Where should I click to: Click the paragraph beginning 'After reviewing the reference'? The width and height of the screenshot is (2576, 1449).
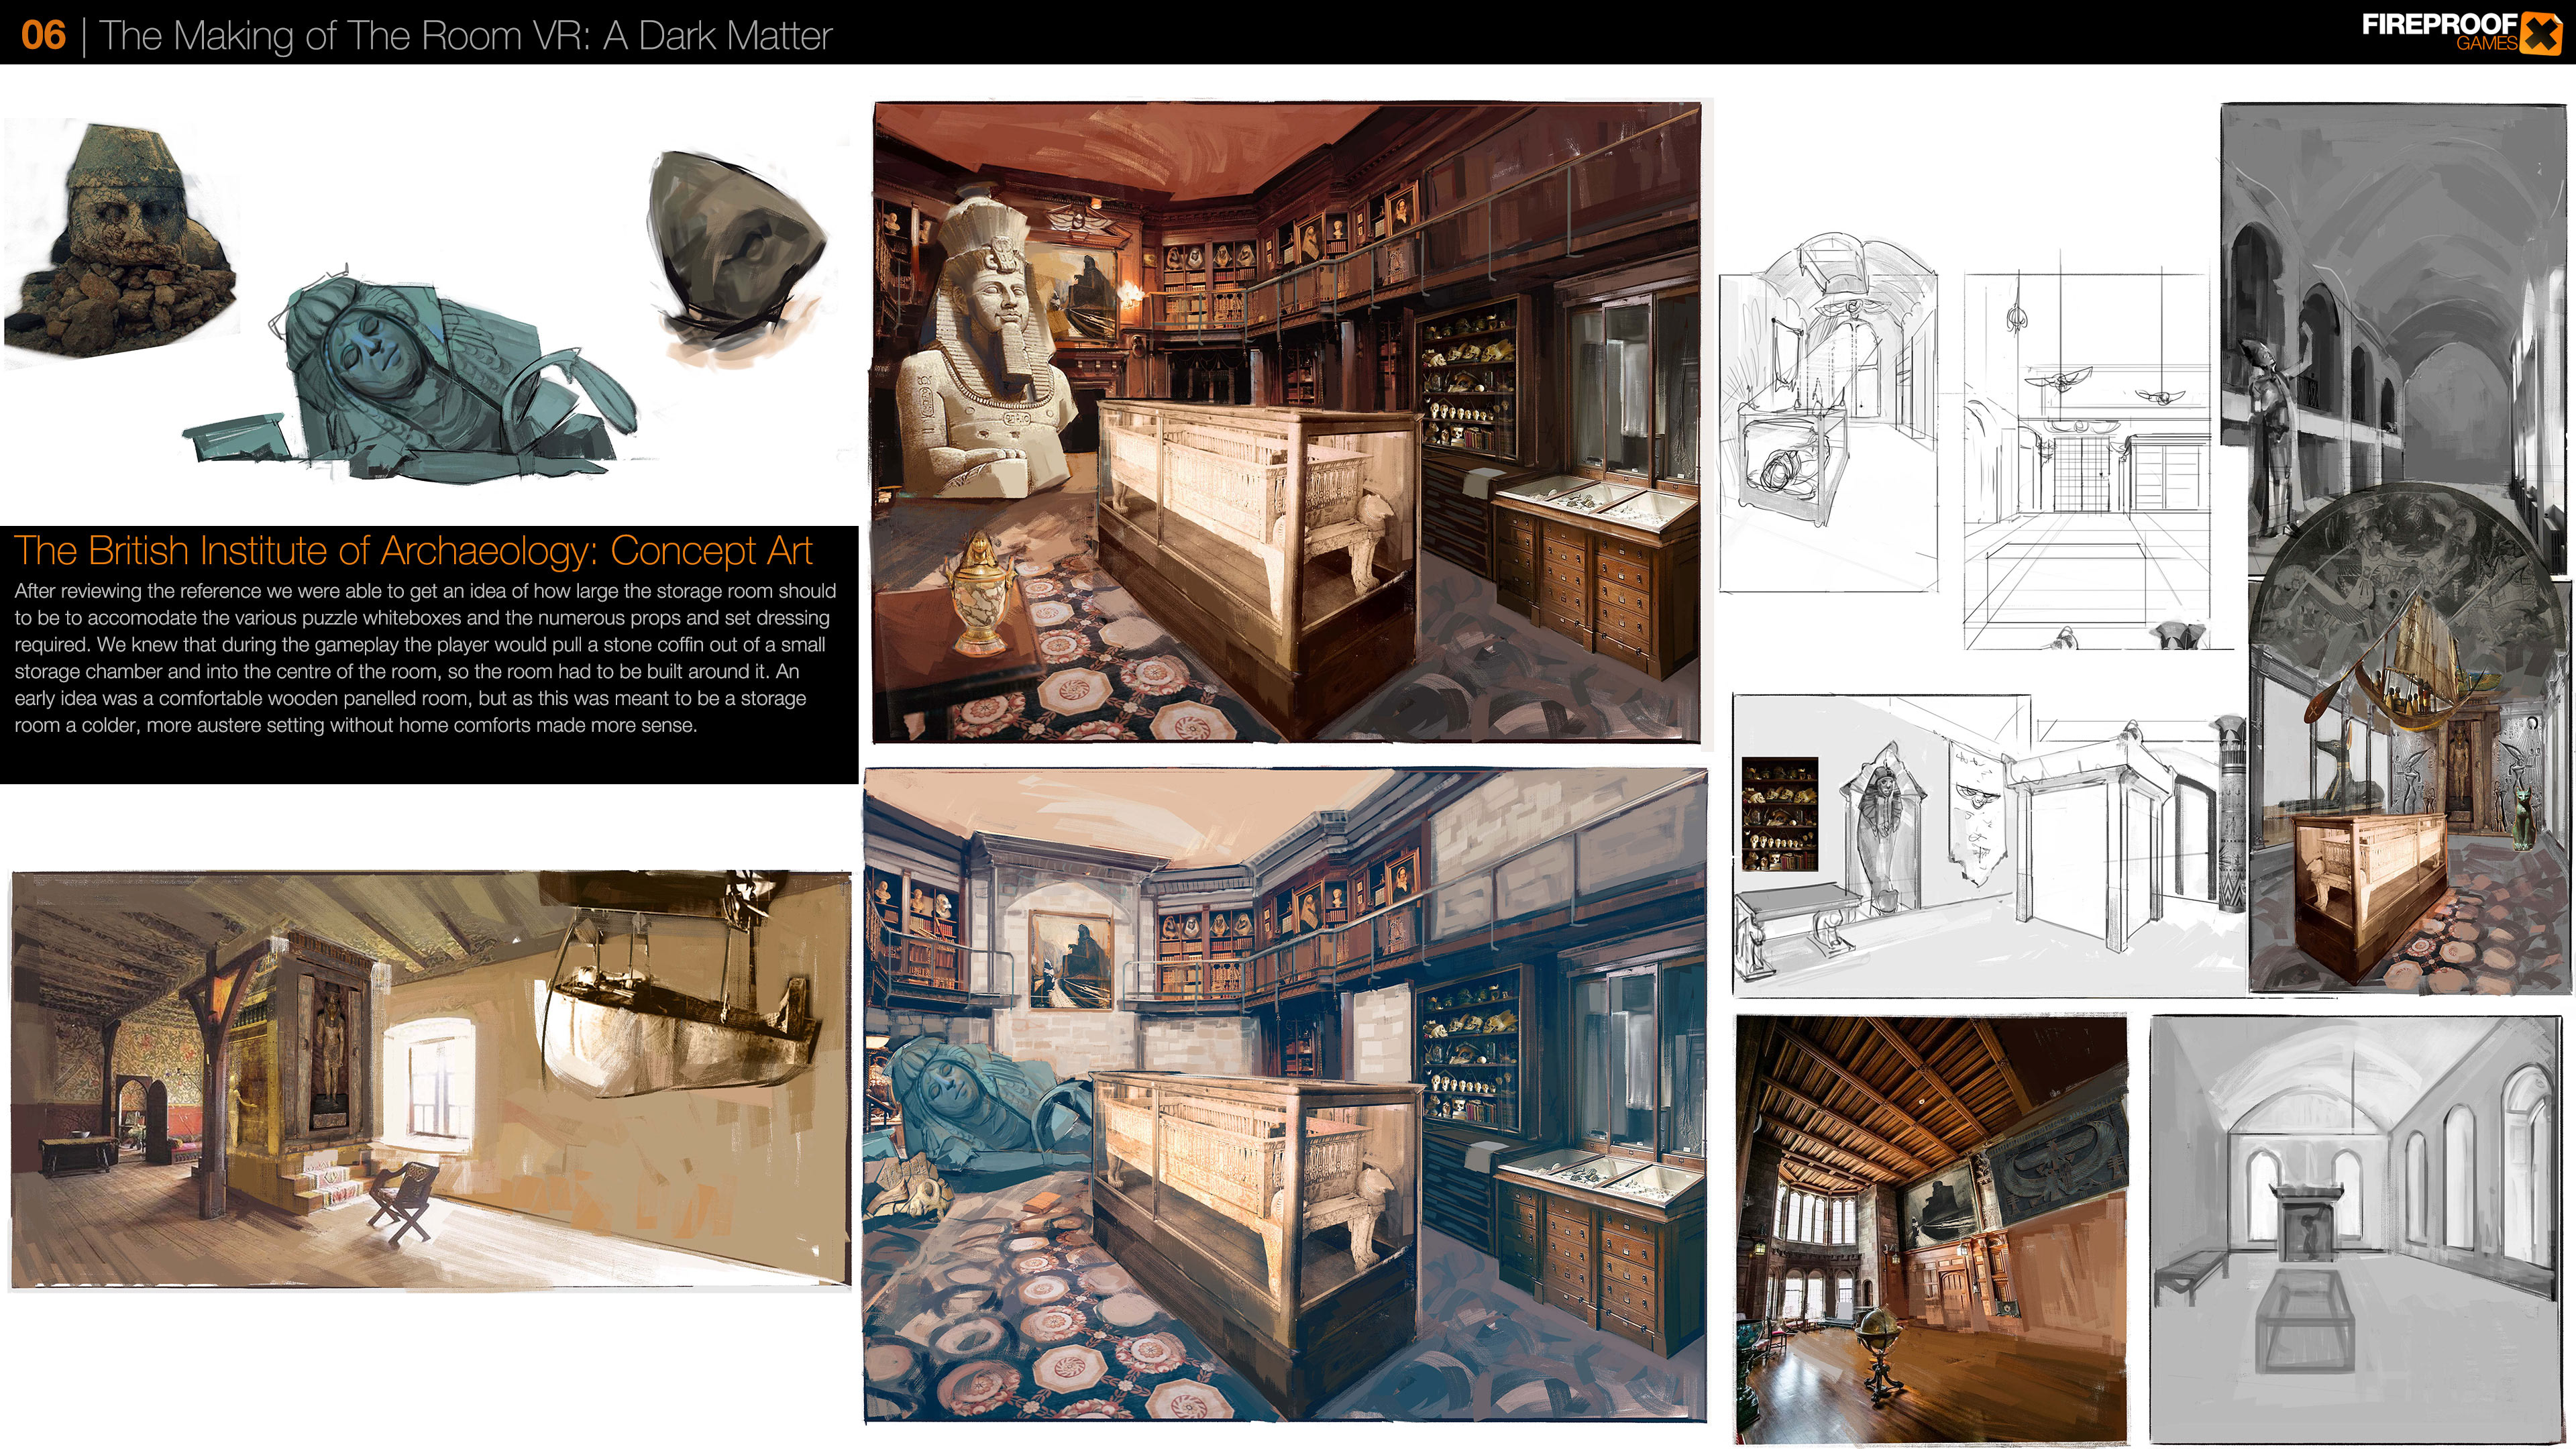pyautogui.click(x=425, y=658)
